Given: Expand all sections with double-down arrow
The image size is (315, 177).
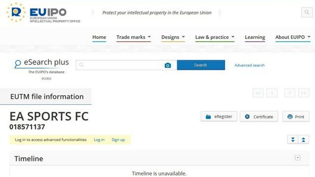Looking at the screenshot, I should click(293, 139).
